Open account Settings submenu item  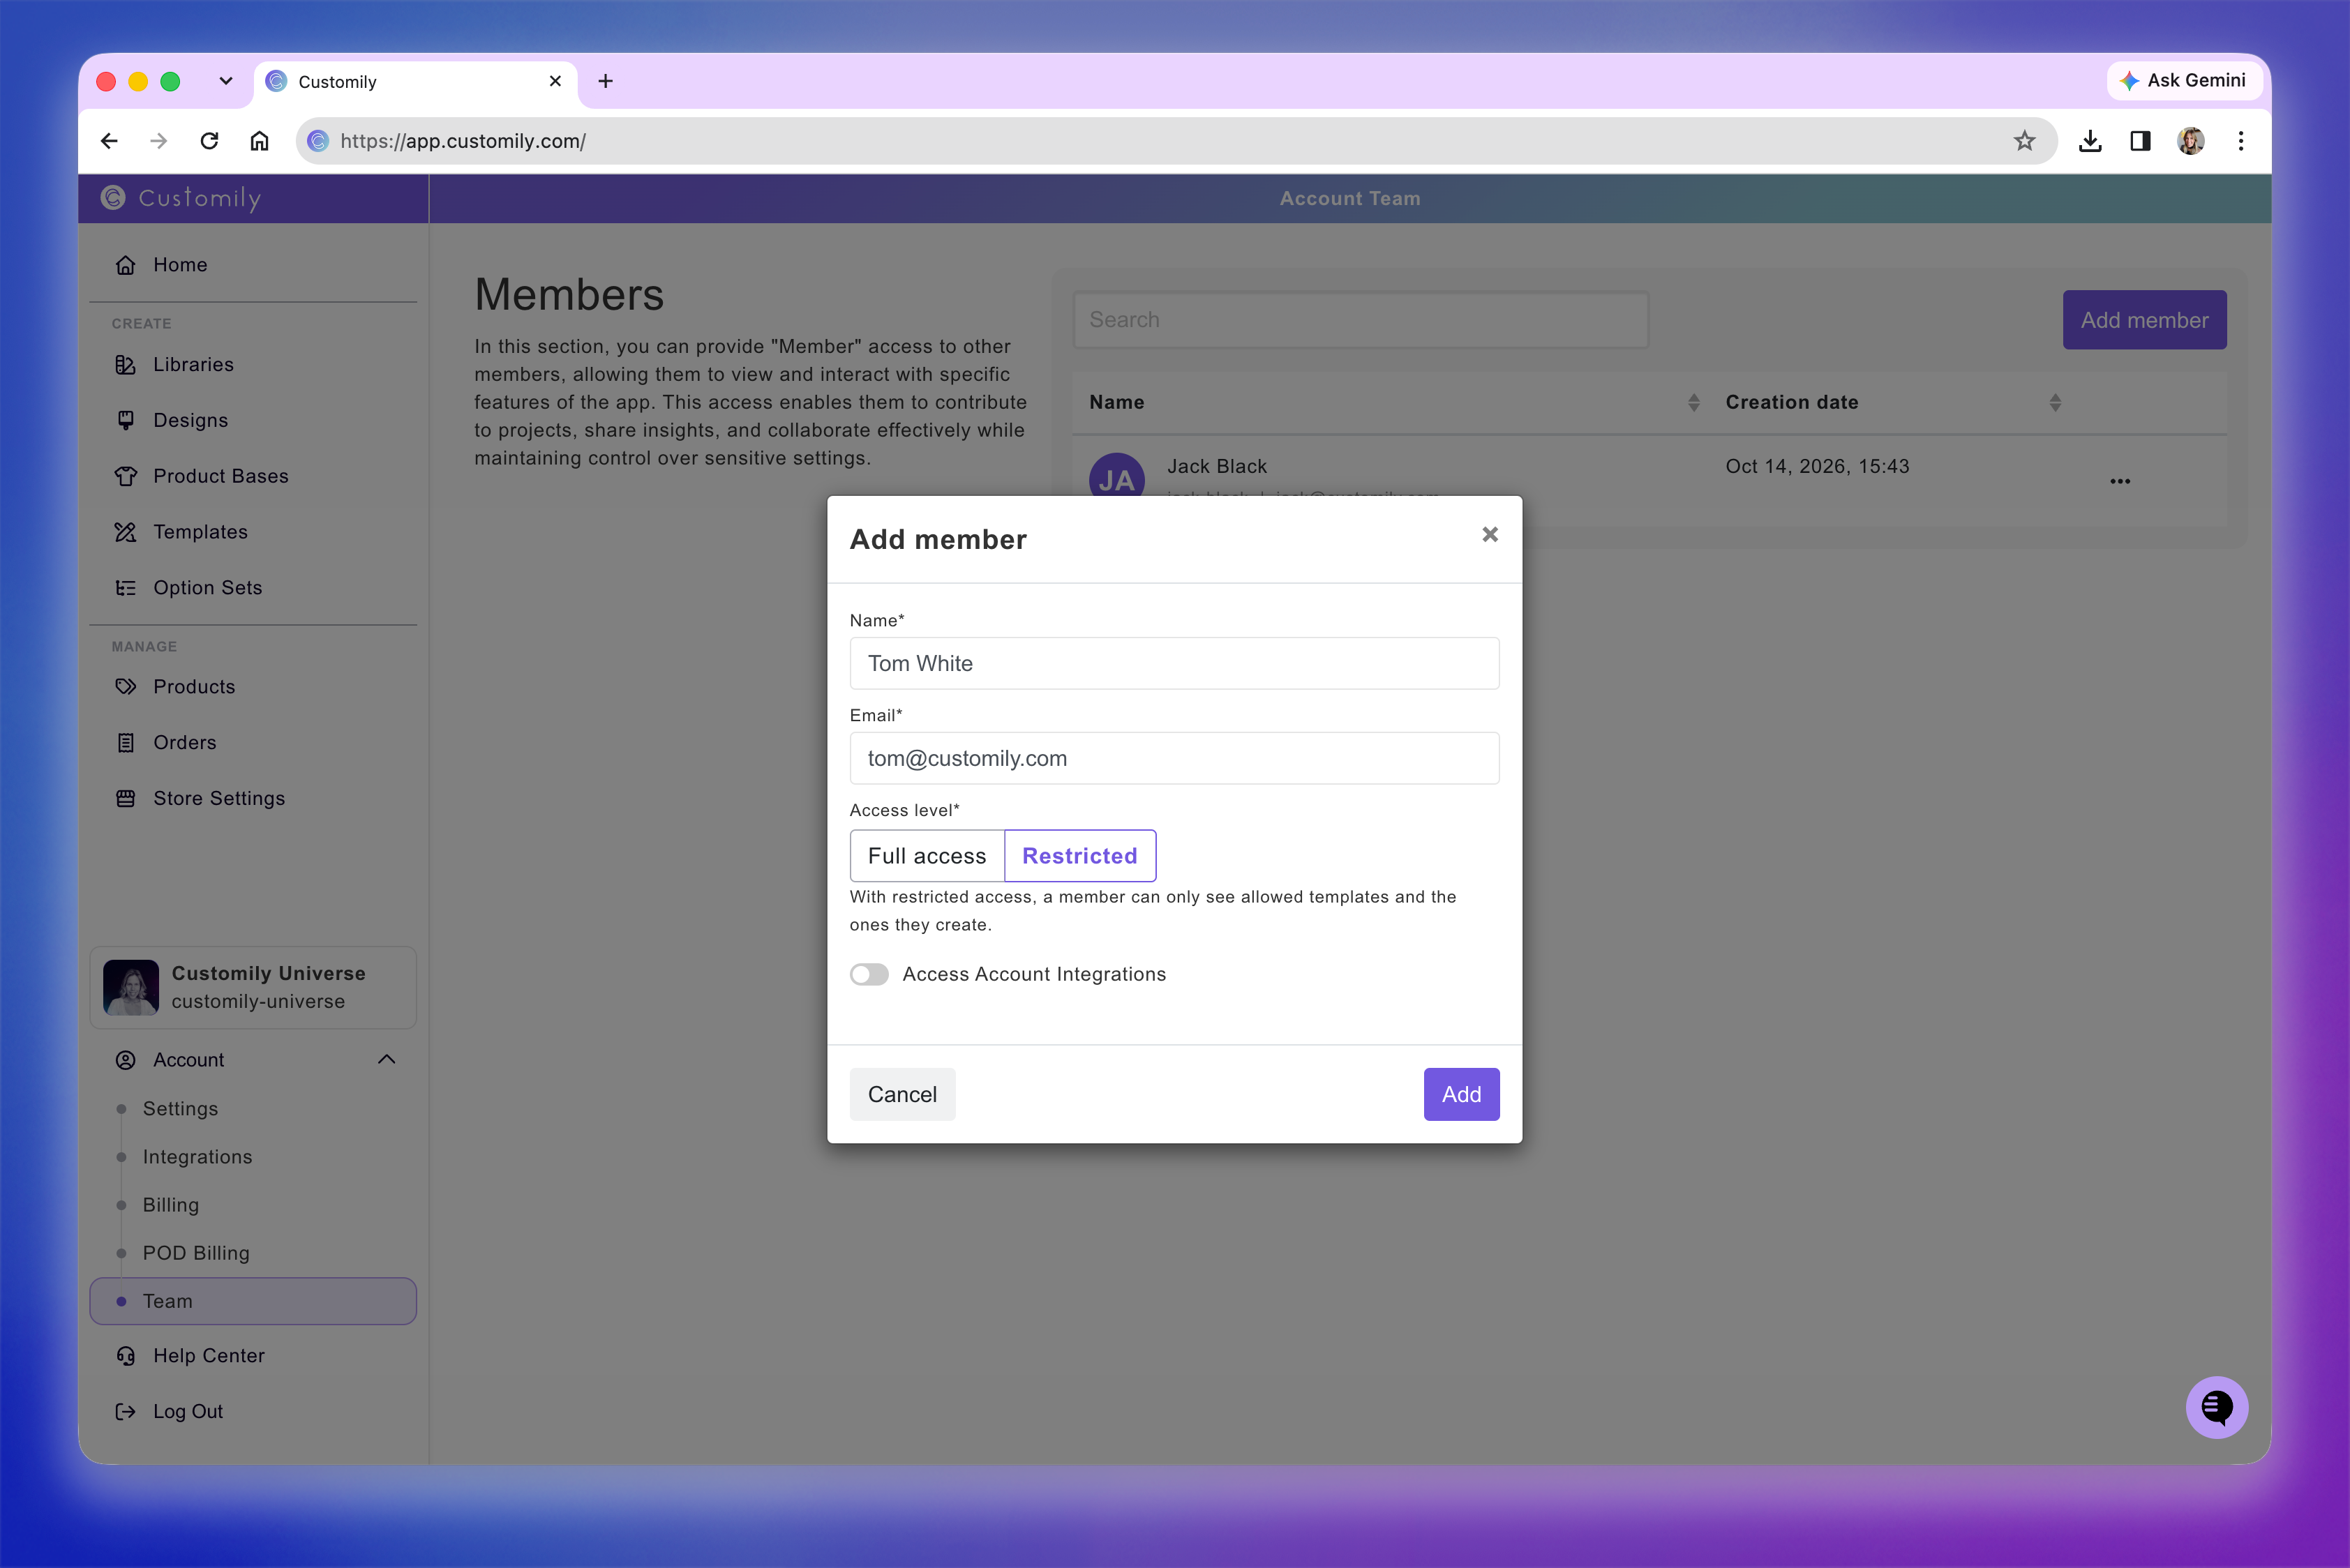pyautogui.click(x=180, y=1108)
